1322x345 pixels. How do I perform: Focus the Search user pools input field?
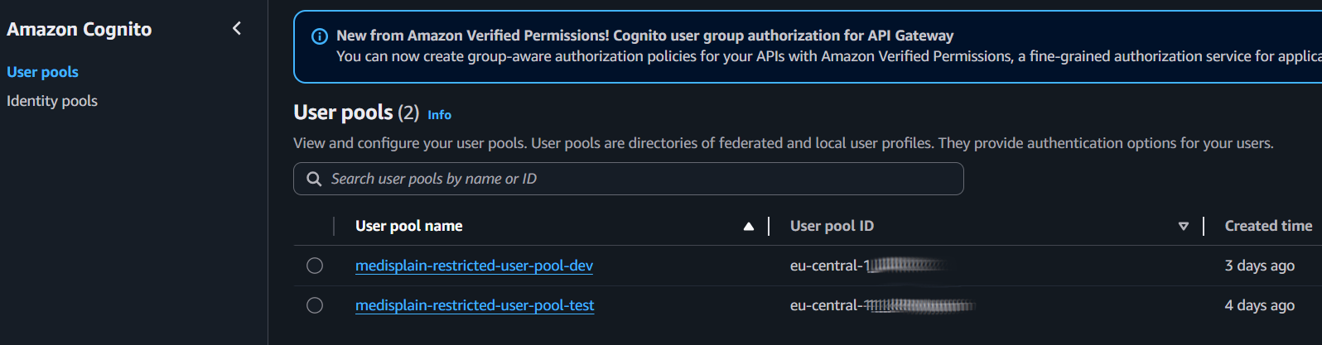[638, 179]
